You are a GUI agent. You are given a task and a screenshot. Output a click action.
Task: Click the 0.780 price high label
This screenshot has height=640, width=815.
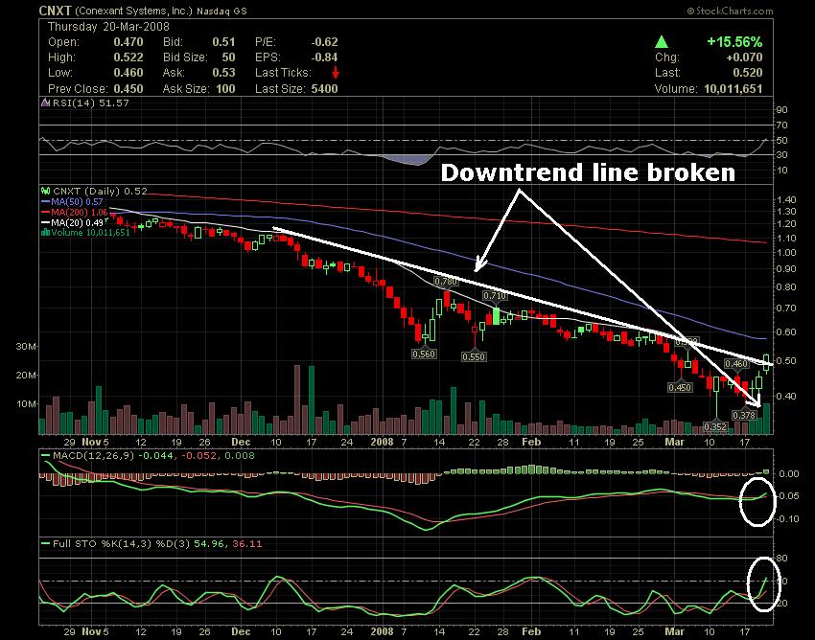coord(446,282)
